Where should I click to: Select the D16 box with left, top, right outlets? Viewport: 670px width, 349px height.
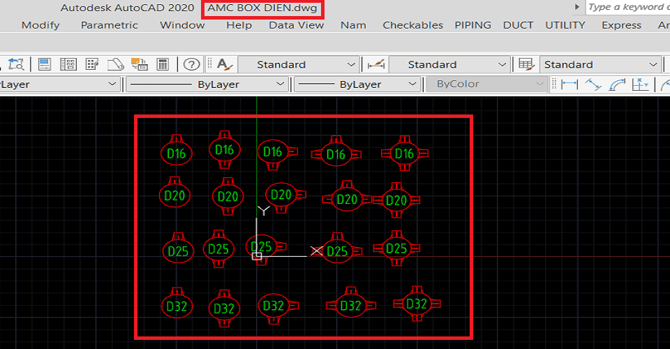point(336,151)
